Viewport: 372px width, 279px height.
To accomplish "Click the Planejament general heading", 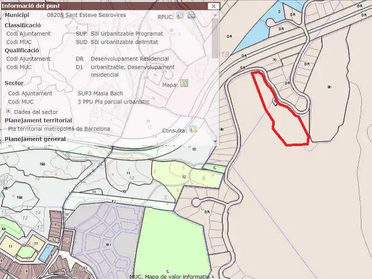I will pyautogui.click(x=35, y=139).
